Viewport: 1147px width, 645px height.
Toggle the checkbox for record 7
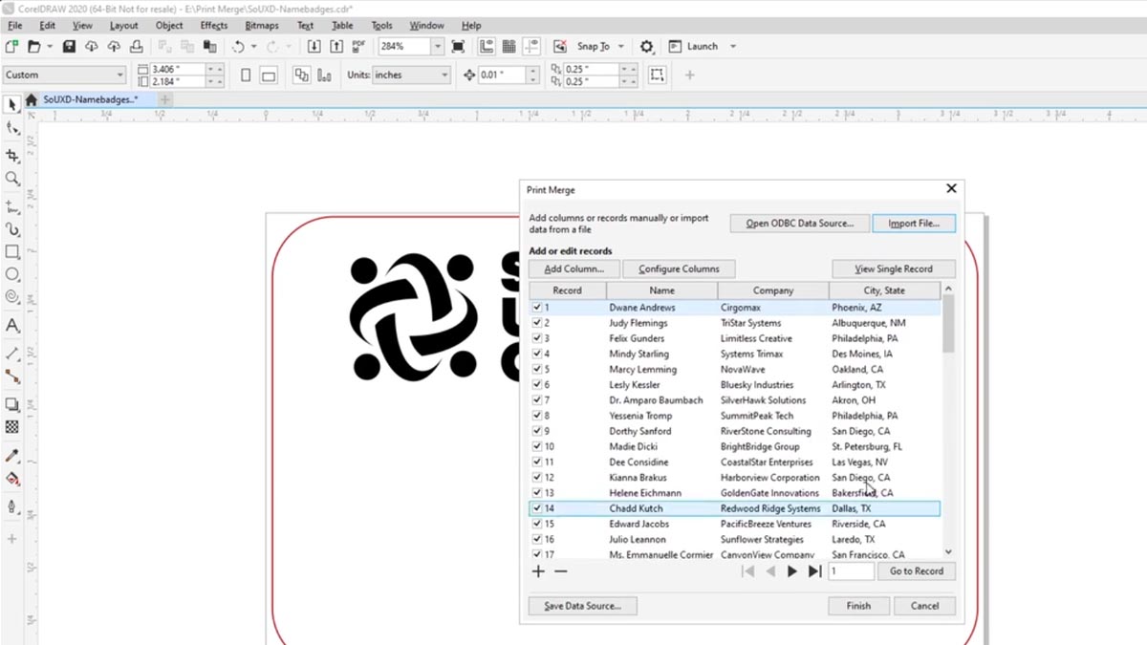click(x=536, y=400)
